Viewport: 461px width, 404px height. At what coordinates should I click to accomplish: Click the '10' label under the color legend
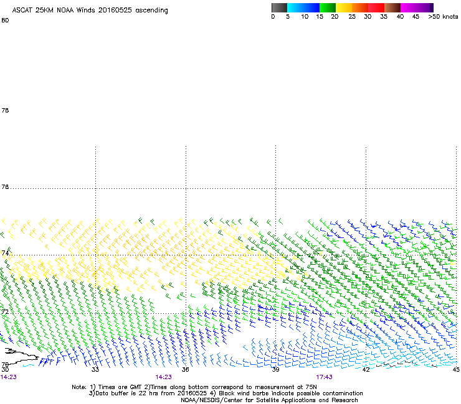305,16
